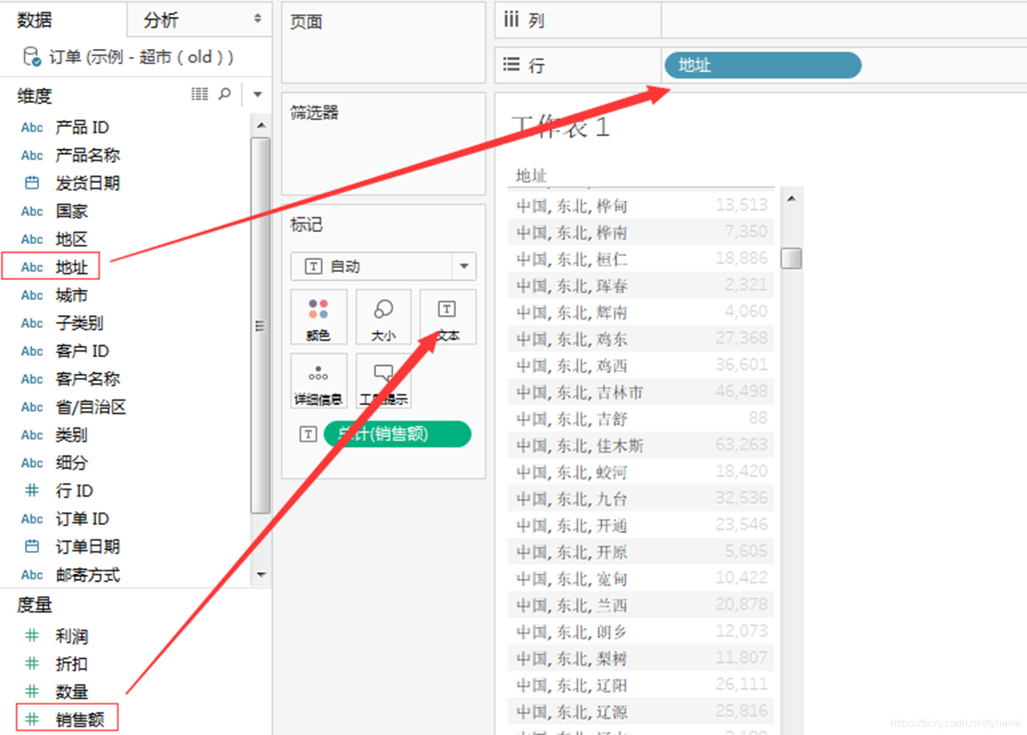Viewport: 1027px width, 735px height.
Task: Click the hash icon next to 折扣
Action: 31,663
